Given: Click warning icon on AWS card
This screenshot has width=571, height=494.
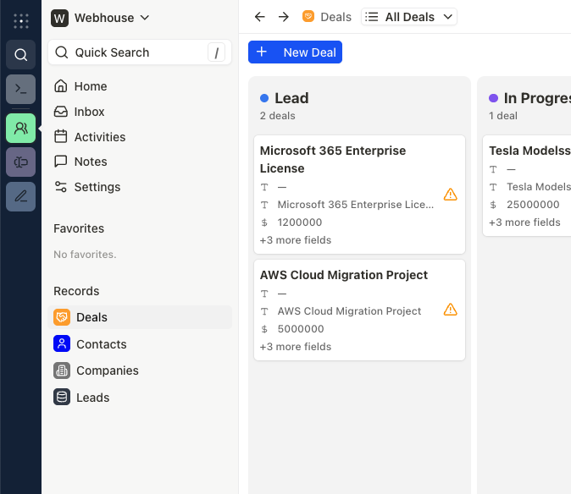Looking at the screenshot, I should tap(451, 310).
